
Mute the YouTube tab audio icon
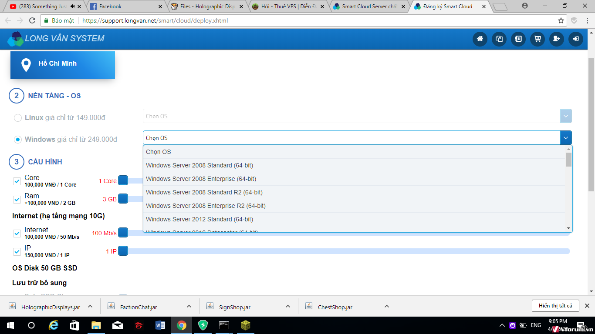click(x=73, y=7)
